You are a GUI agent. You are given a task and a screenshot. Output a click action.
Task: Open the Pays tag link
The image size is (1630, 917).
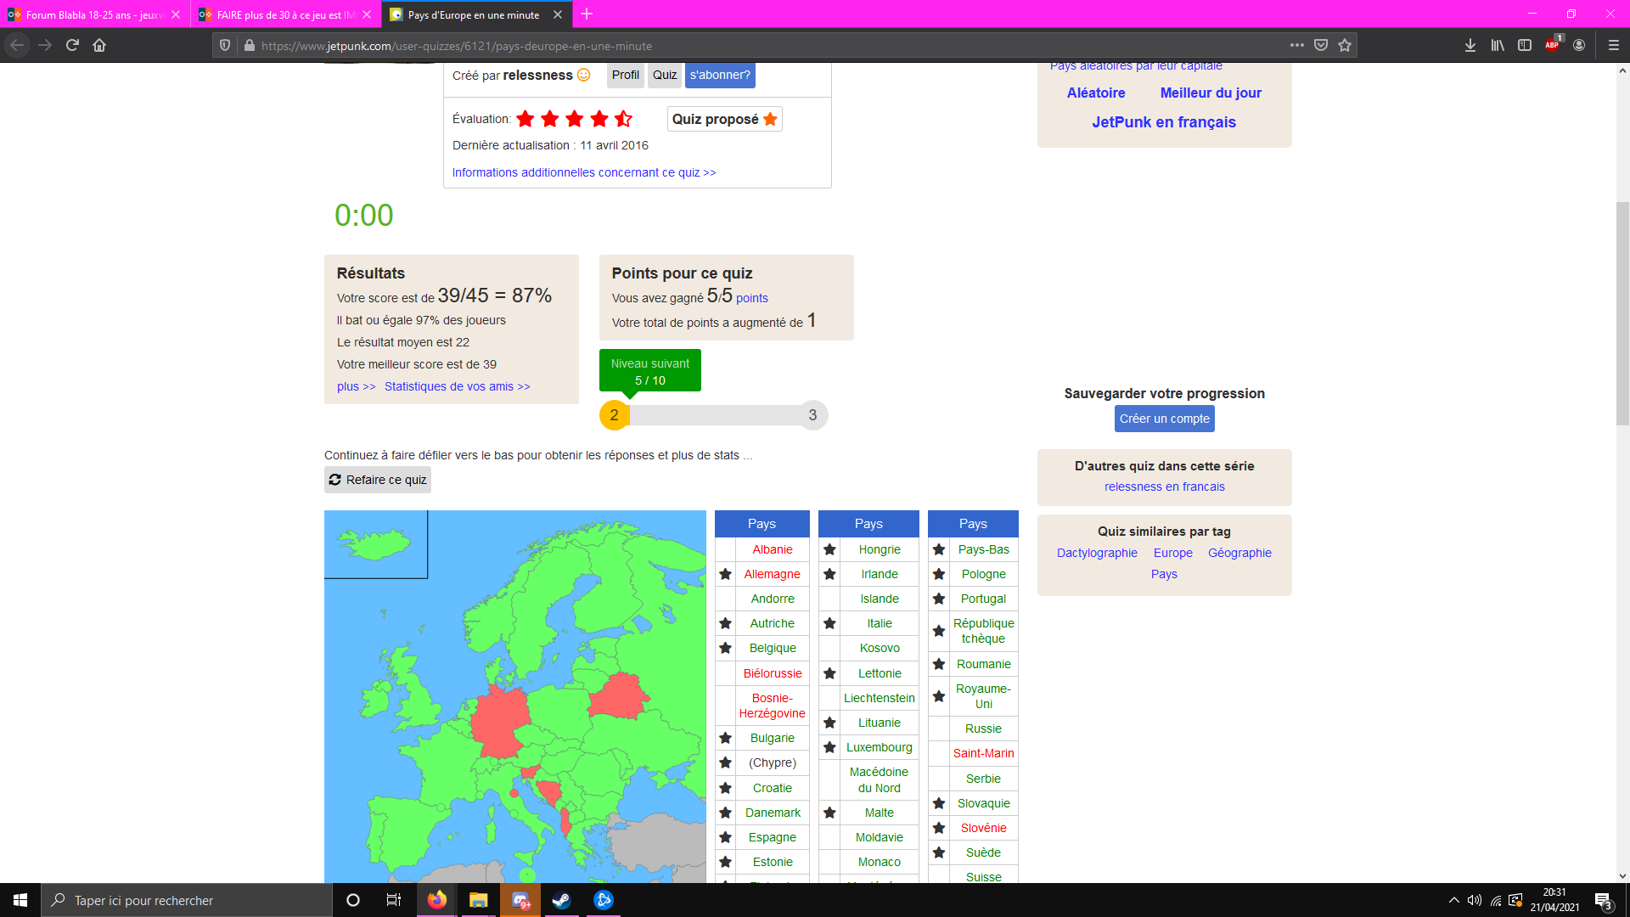click(x=1164, y=574)
